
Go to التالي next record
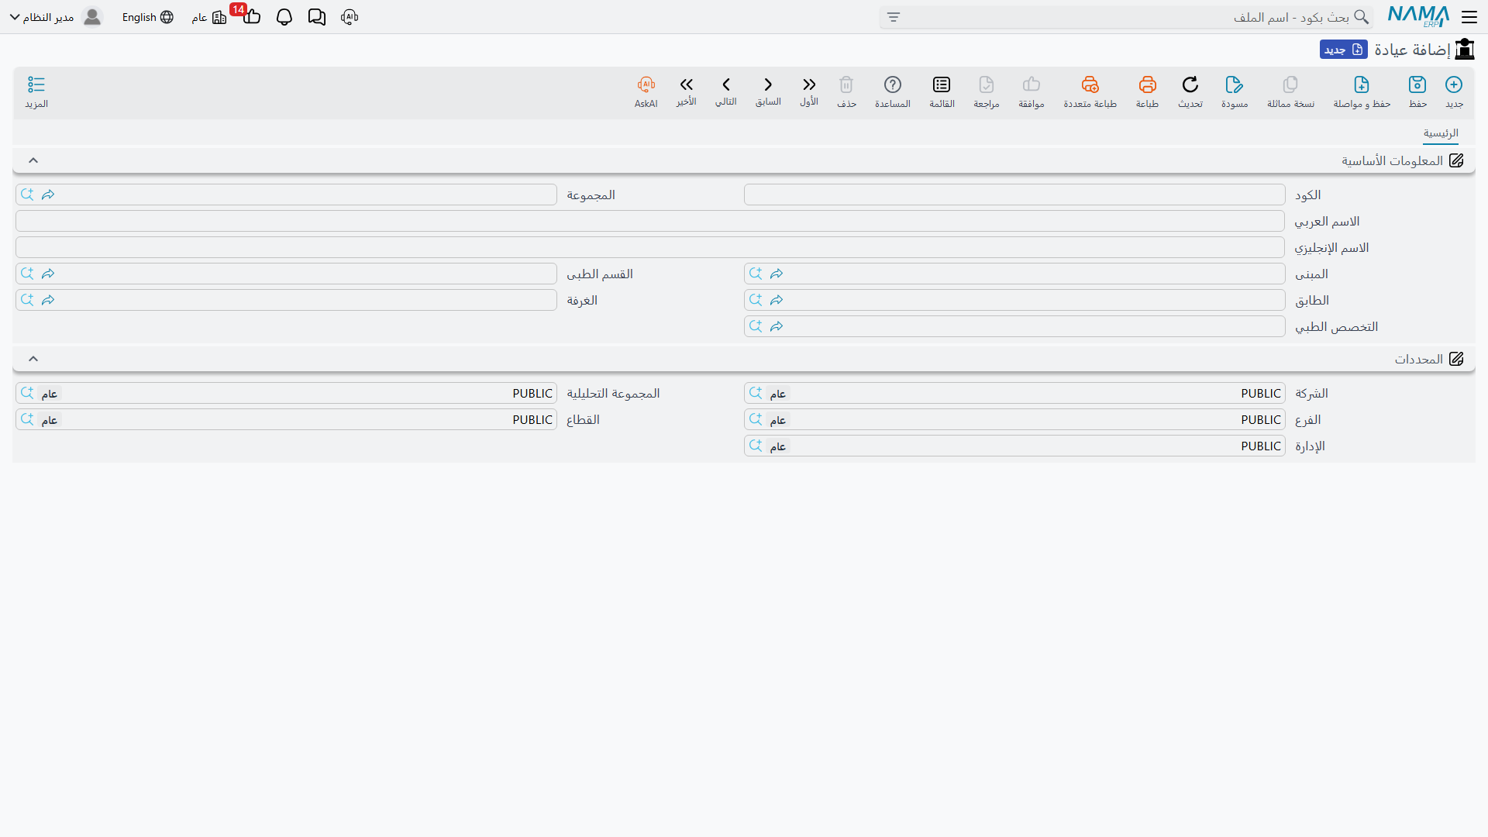pos(726,84)
